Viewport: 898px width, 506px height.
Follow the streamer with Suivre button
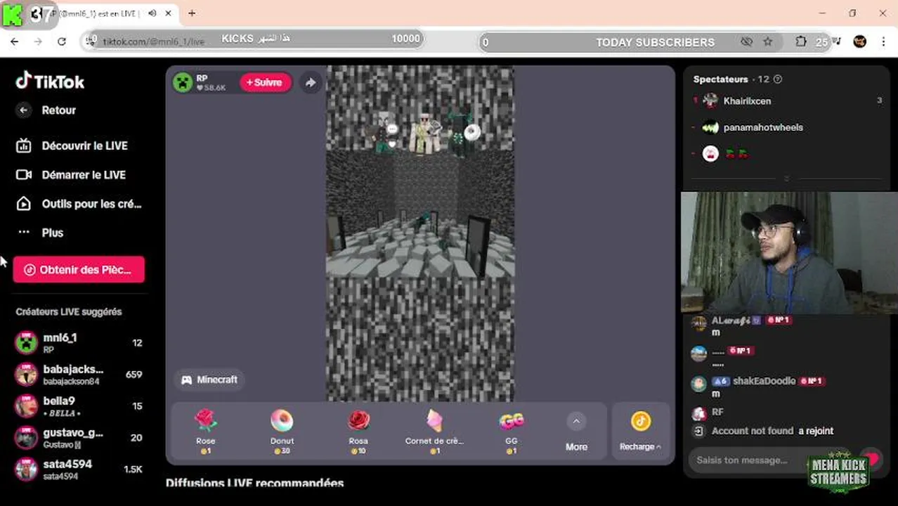click(x=264, y=82)
